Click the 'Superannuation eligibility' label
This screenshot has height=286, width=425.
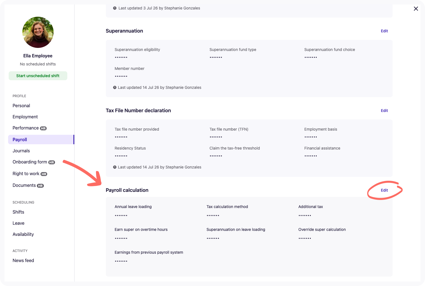pyautogui.click(x=137, y=50)
